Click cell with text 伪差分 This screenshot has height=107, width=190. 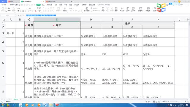pos(158,51)
